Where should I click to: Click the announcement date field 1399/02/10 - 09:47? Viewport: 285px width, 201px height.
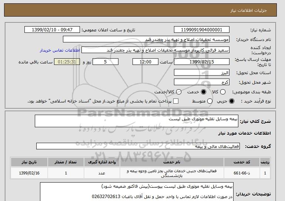52,30
